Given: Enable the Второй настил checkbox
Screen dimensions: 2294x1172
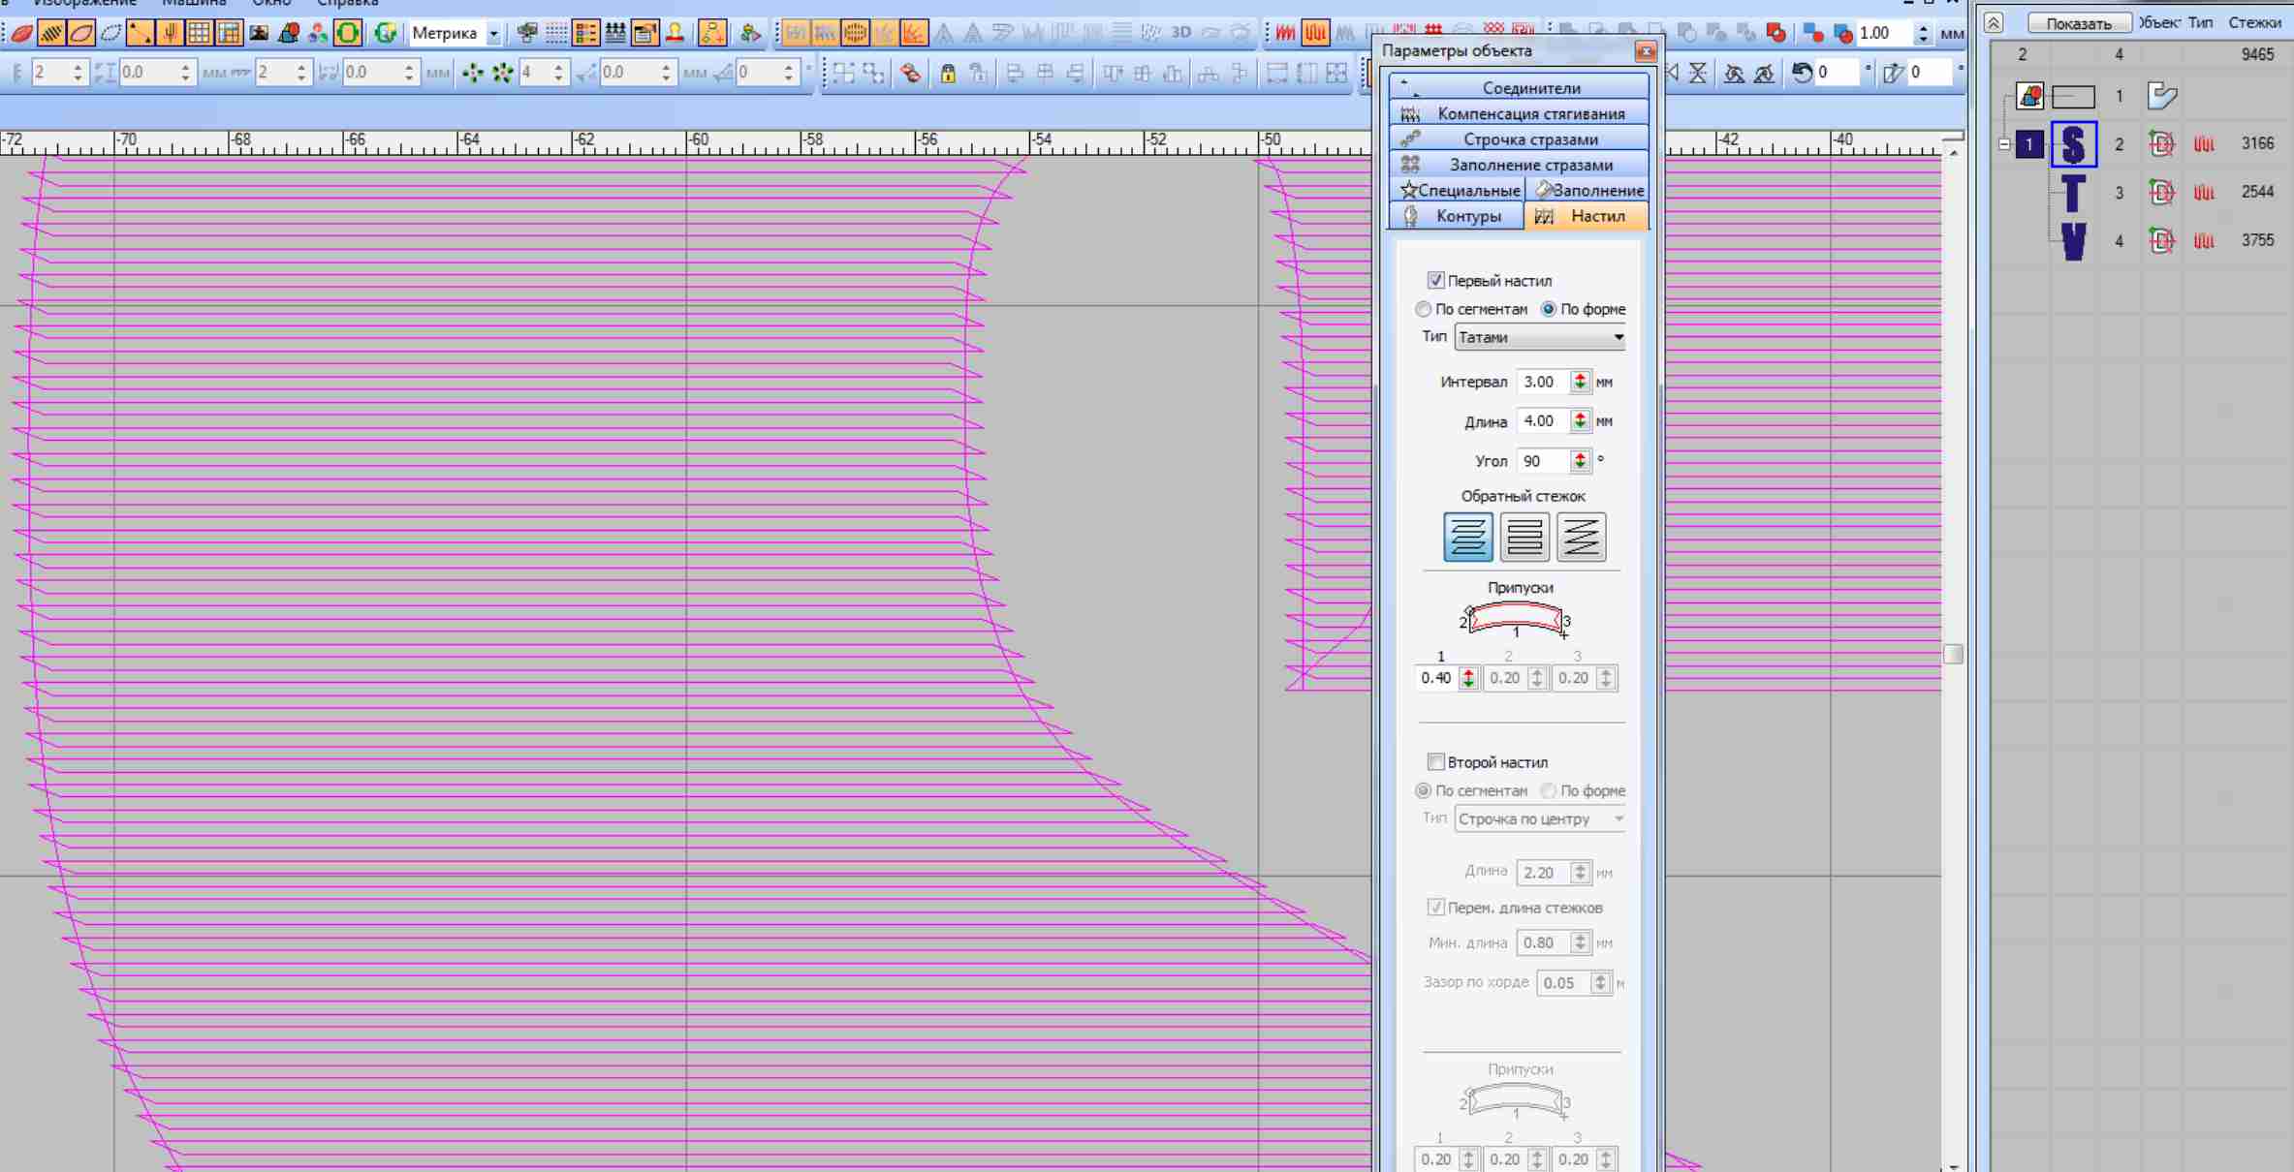Looking at the screenshot, I should [1435, 761].
